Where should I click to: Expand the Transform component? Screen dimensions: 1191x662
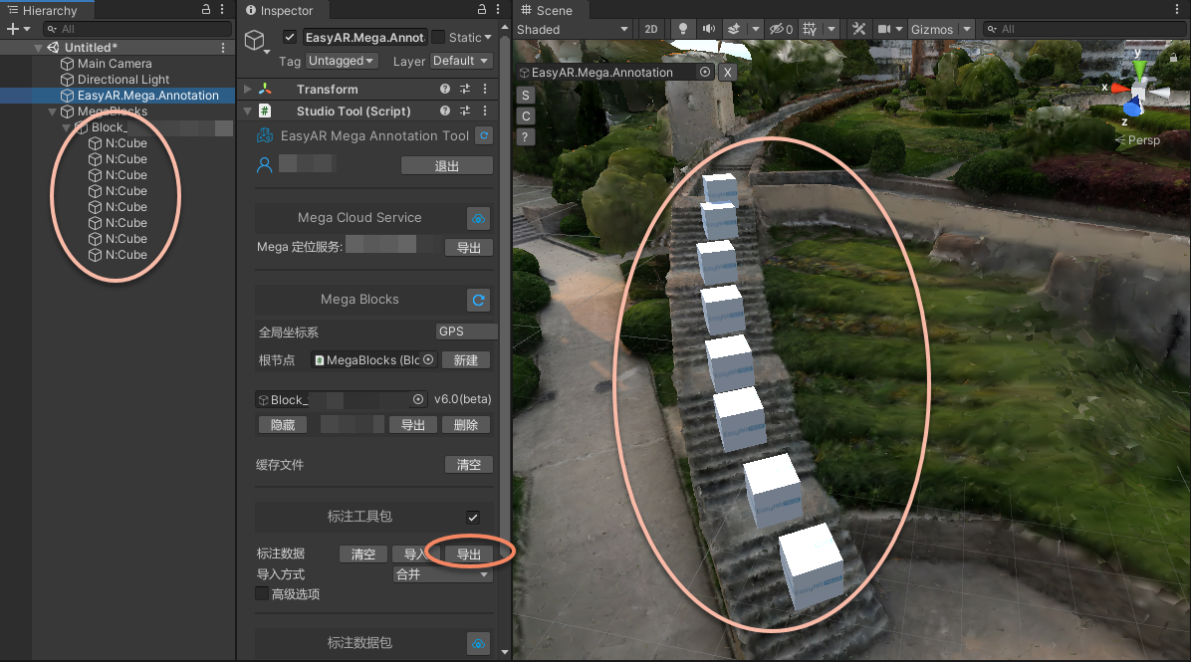pyautogui.click(x=248, y=90)
